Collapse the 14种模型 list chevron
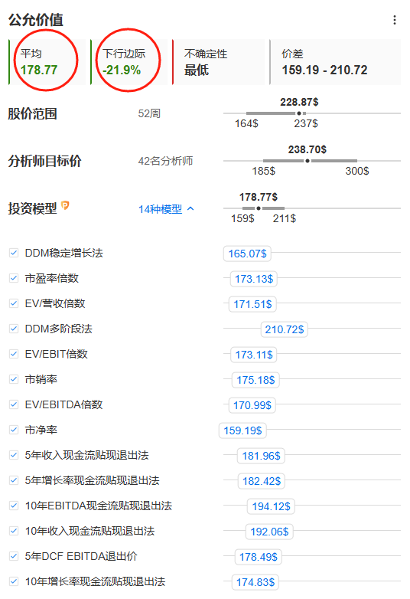This screenshot has height=599, width=410. point(190,208)
